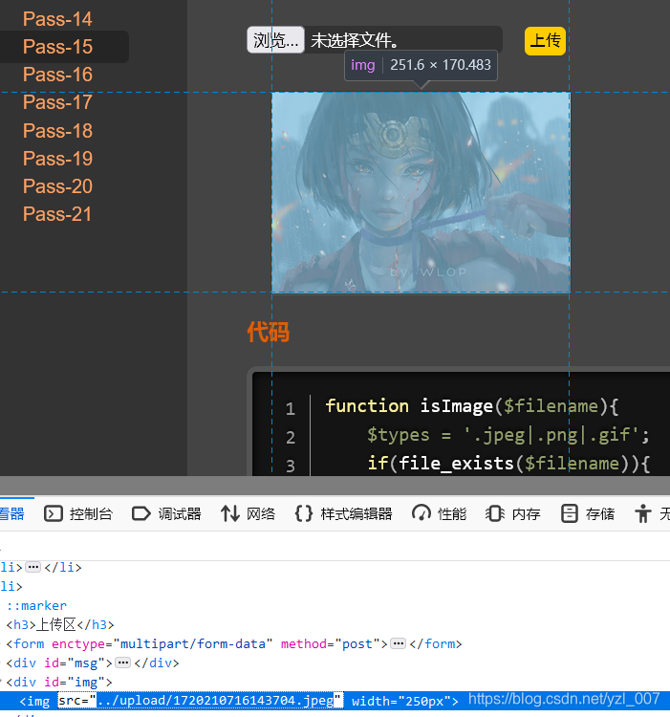Switch to the 性能 tab
The image size is (670, 717).
tap(452, 514)
